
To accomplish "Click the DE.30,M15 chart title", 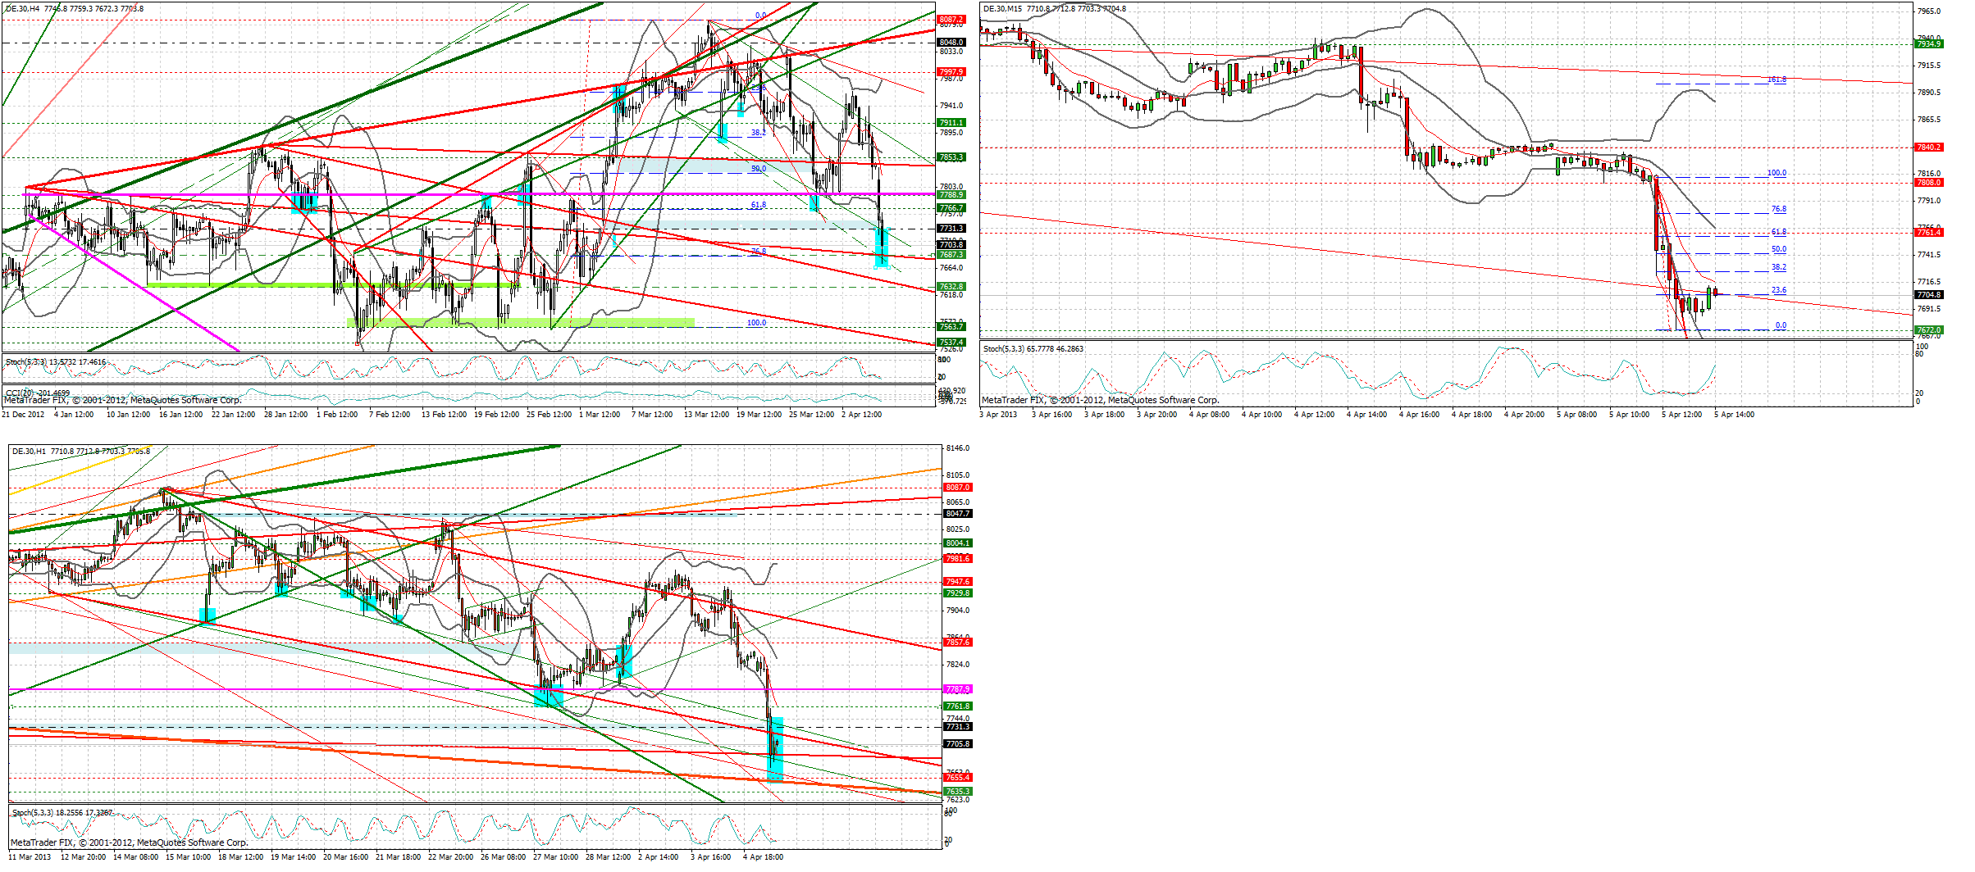I will point(1055,8).
